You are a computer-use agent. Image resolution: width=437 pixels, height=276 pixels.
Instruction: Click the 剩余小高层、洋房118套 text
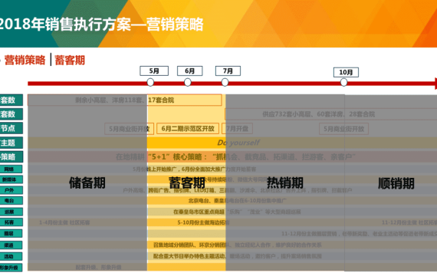(109, 100)
